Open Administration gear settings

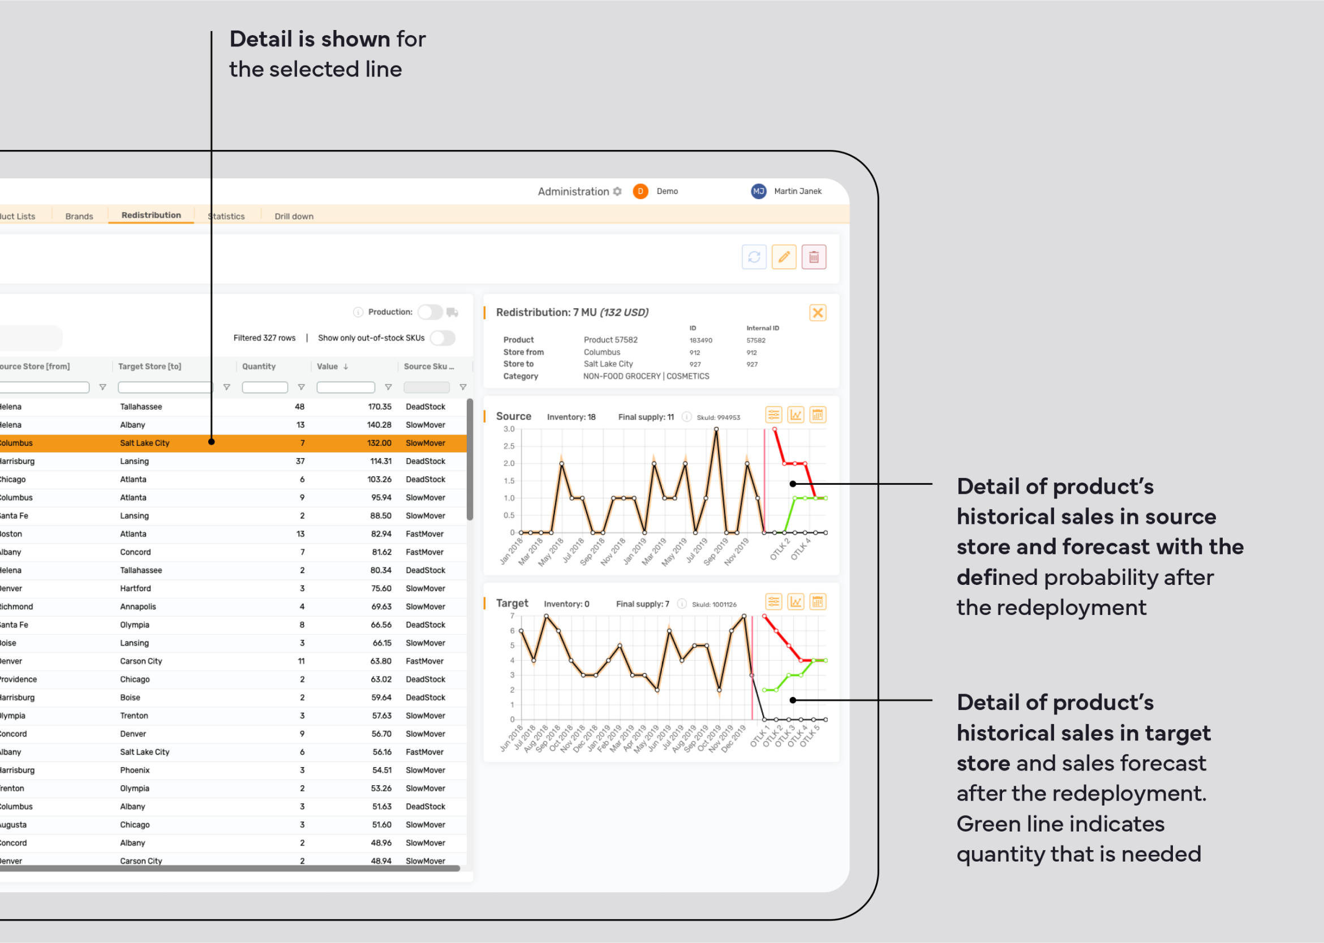(x=617, y=192)
